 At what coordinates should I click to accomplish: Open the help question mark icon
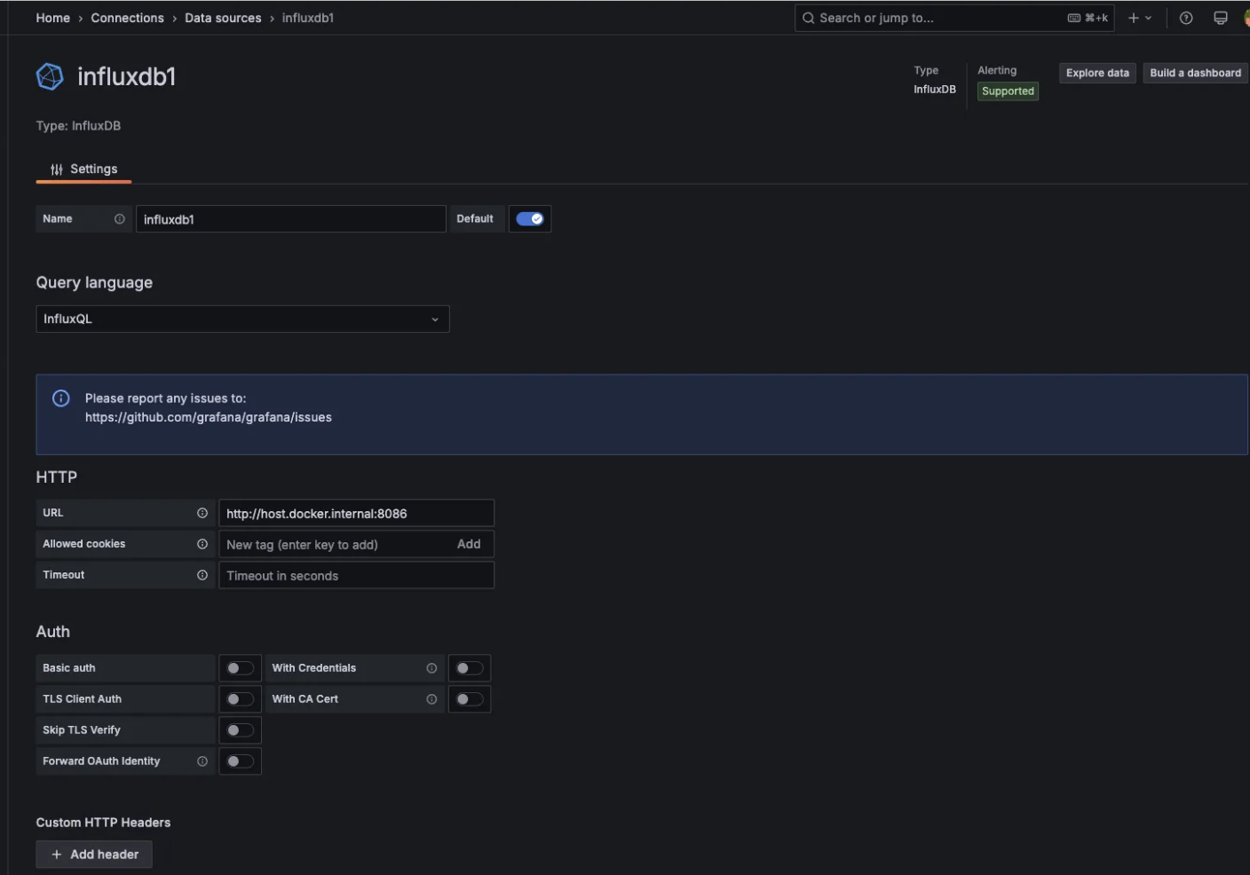[1186, 18]
